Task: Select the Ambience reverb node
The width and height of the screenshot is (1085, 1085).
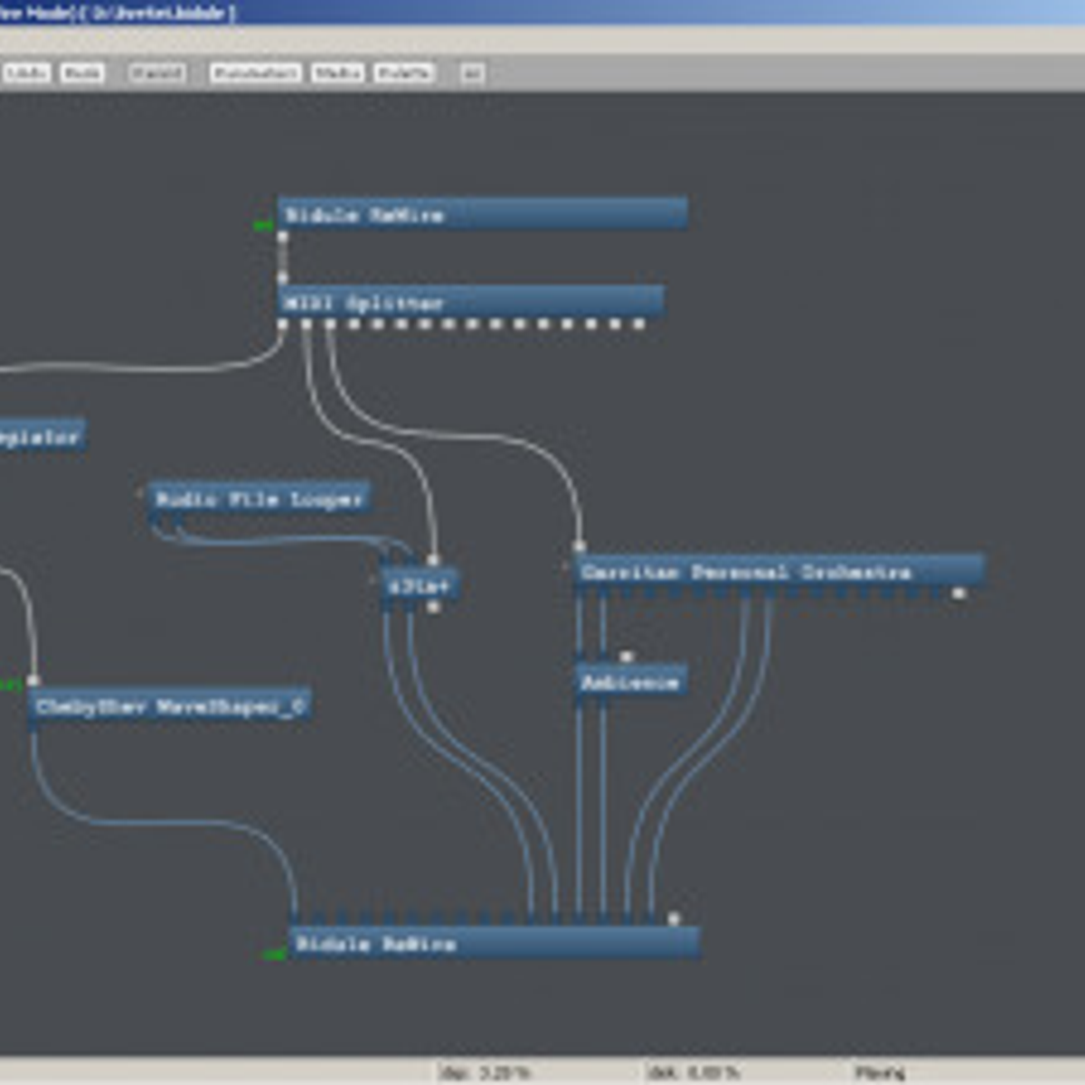Action: point(631,681)
